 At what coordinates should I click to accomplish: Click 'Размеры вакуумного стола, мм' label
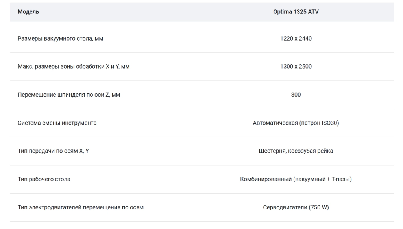click(60, 39)
